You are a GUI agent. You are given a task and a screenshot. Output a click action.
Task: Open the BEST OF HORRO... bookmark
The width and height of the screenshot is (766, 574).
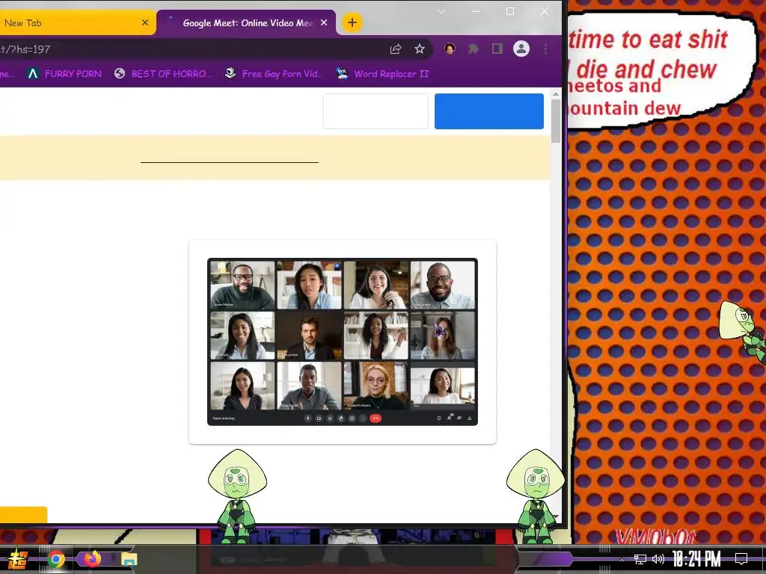click(163, 74)
